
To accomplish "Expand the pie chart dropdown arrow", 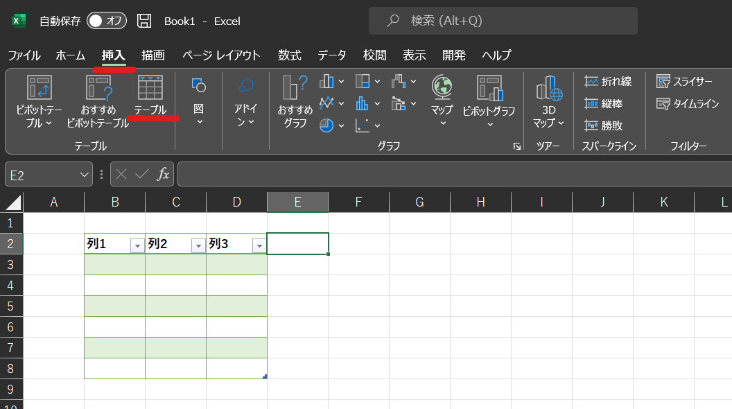I will tap(341, 125).
